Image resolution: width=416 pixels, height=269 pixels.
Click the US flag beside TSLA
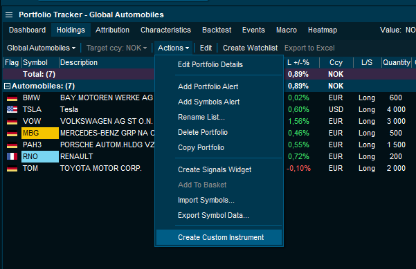click(12, 110)
